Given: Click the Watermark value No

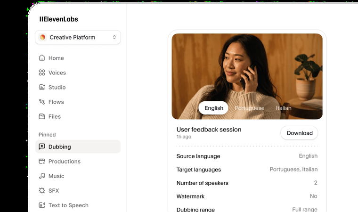Looking at the screenshot, I should 313,196.
